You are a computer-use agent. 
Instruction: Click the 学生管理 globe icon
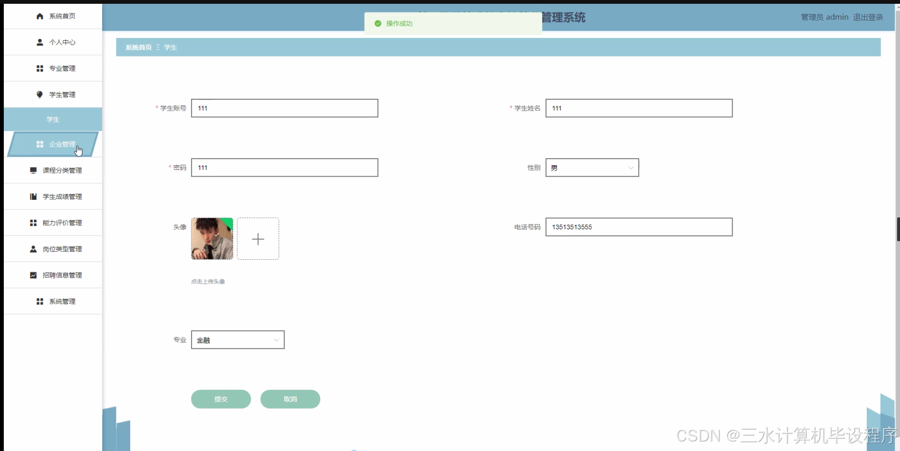pyautogui.click(x=39, y=94)
